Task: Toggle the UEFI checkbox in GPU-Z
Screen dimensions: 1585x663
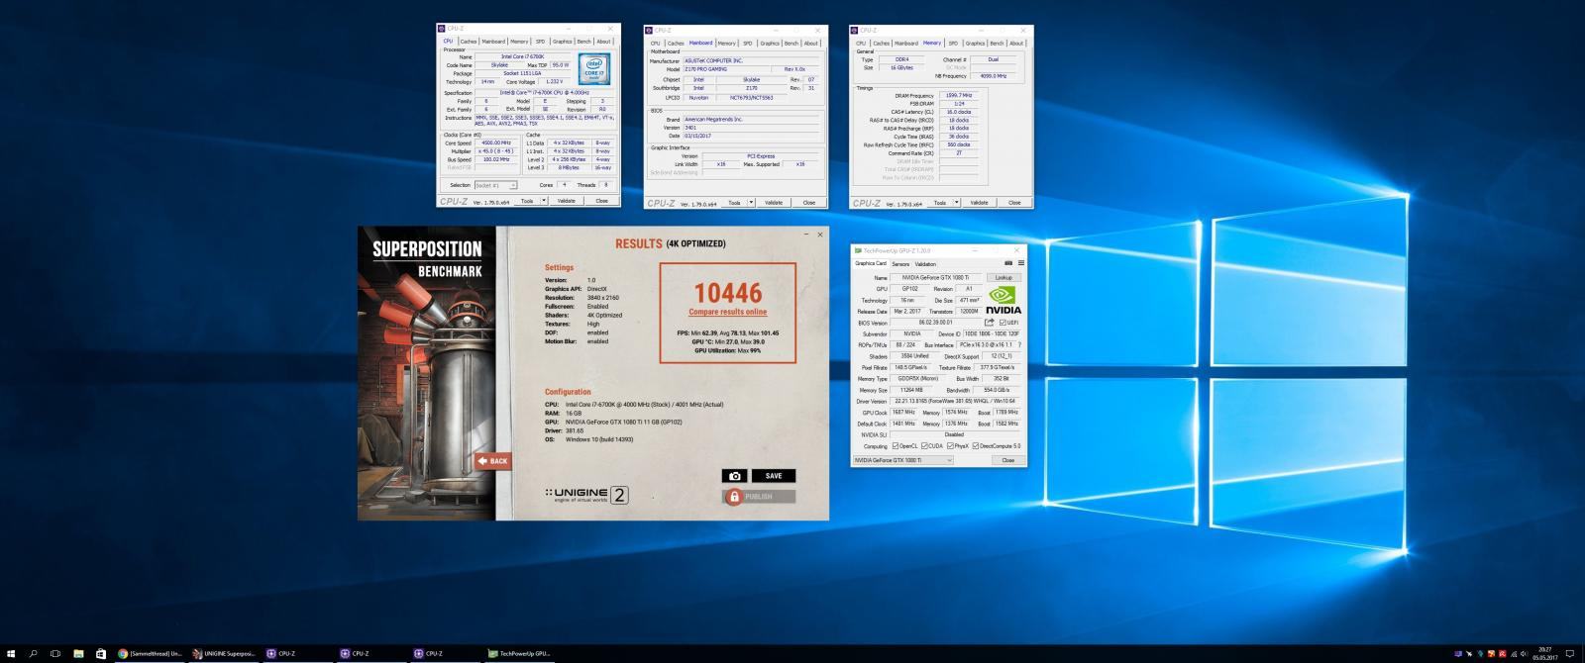Action: click(x=1003, y=323)
